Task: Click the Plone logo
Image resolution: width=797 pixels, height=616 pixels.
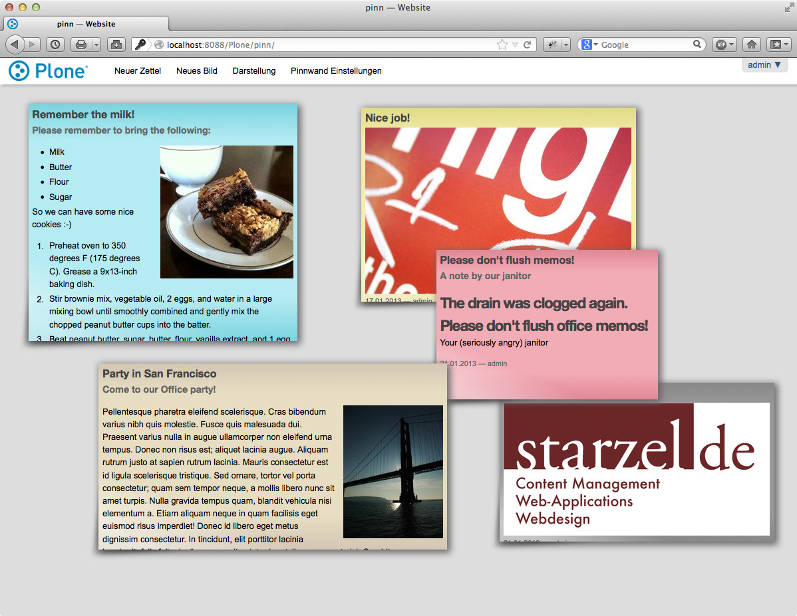Action: [x=49, y=71]
